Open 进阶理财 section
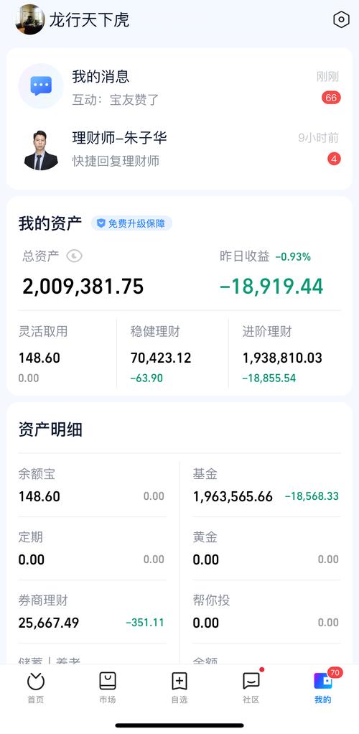The width and height of the screenshot is (359, 734). 286,354
